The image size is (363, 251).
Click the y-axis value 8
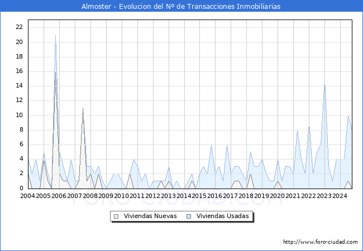click(22, 130)
